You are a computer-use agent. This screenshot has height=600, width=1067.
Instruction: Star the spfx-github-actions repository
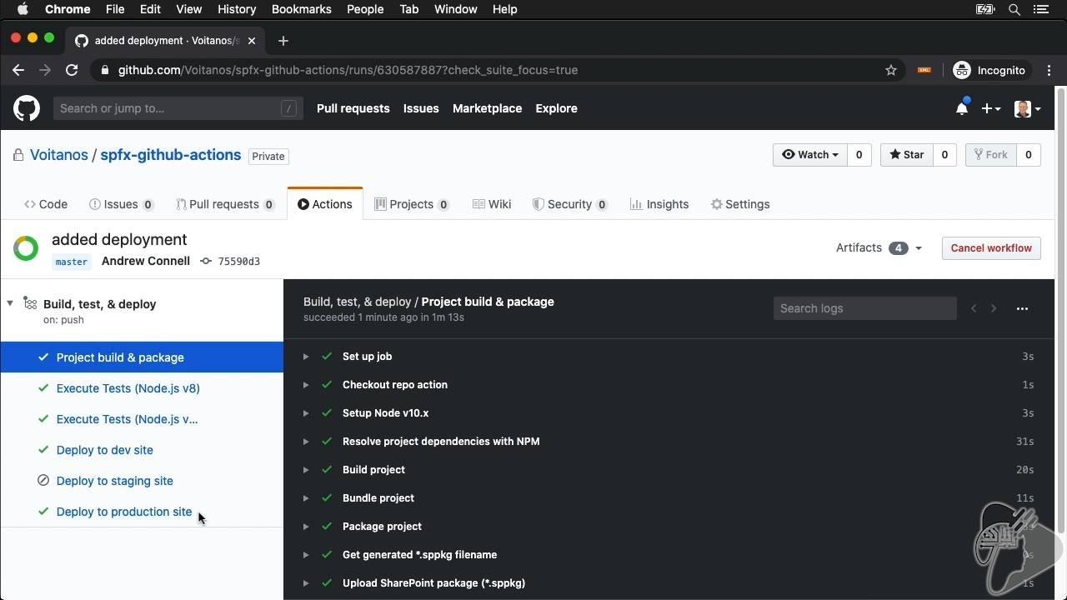pyautogui.click(x=906, y=155)
